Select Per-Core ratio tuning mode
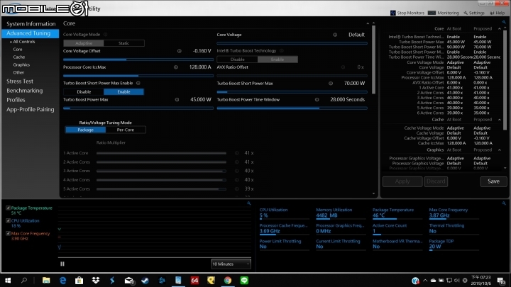Screen dimensions: 511x287 point(126,130)
